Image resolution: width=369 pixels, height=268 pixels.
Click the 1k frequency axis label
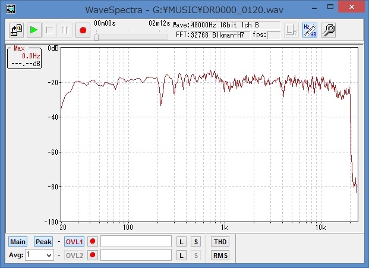point(224,228)
